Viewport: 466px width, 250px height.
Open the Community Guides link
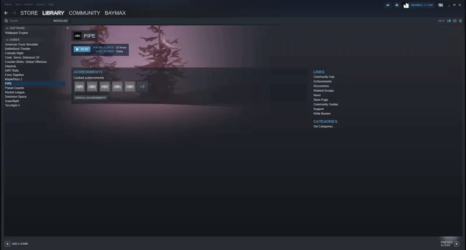[x=326, y=105]
